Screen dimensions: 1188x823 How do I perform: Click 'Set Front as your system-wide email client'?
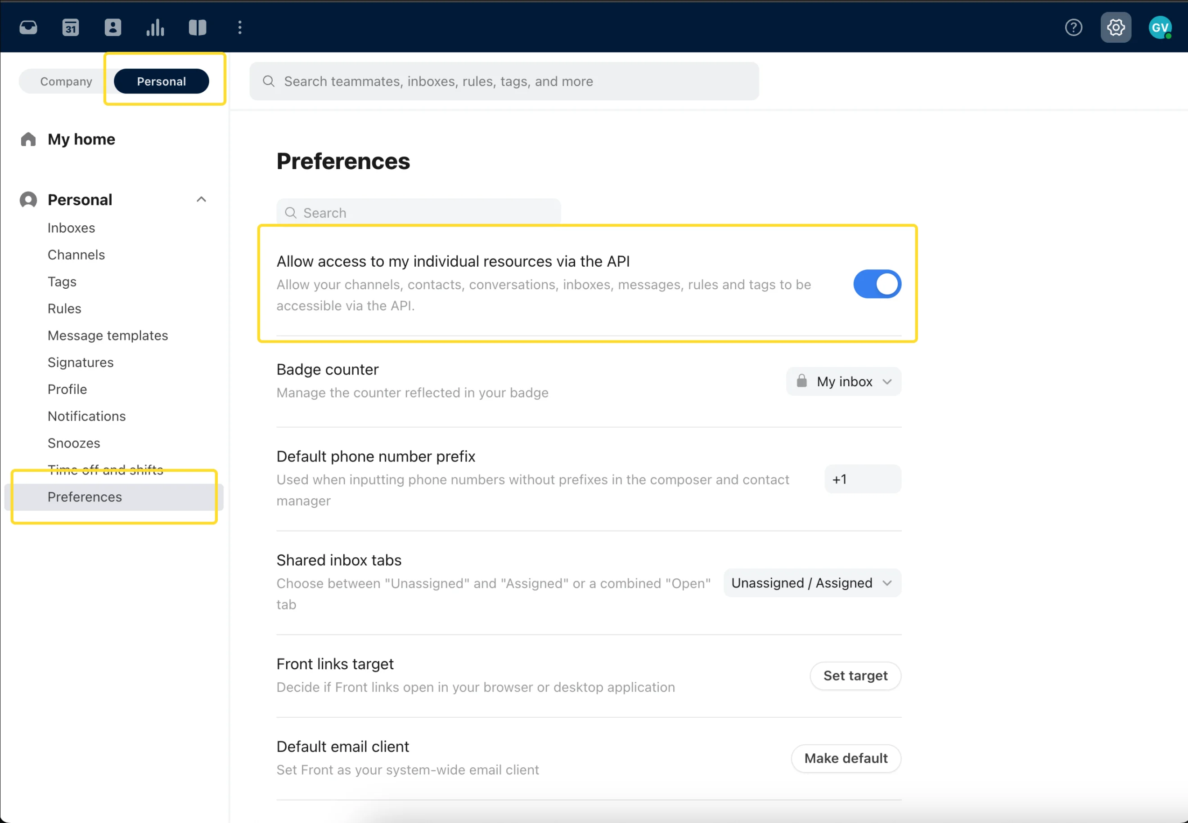tap(408, 769)
